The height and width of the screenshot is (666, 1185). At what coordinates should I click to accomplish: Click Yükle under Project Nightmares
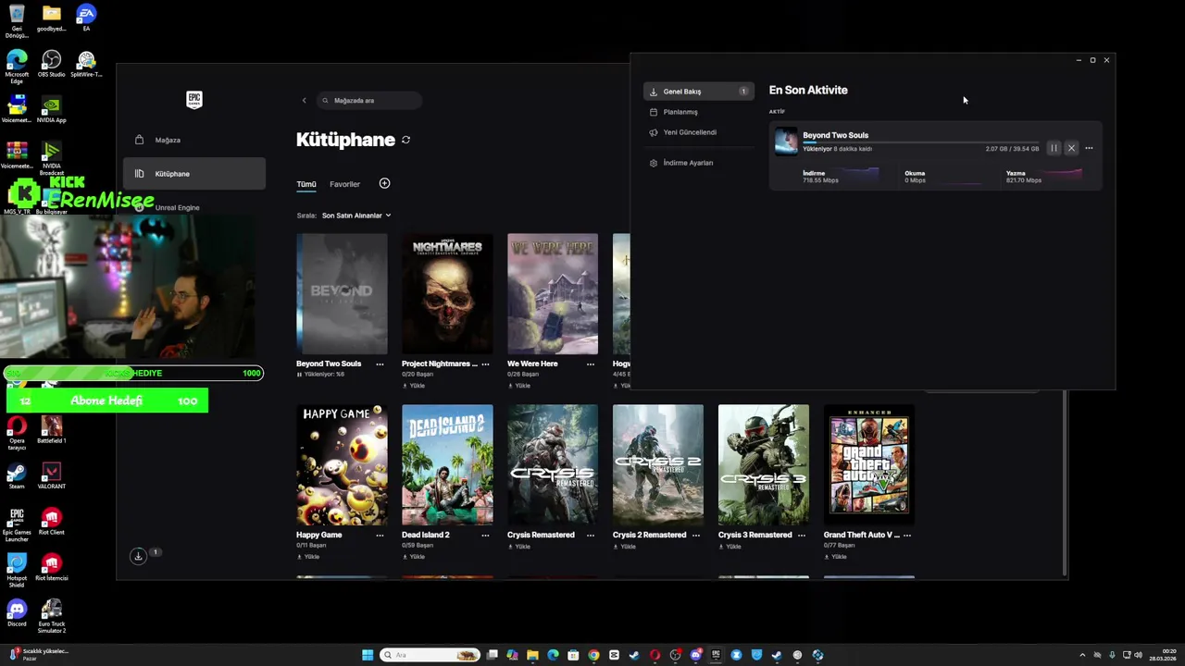413,386
